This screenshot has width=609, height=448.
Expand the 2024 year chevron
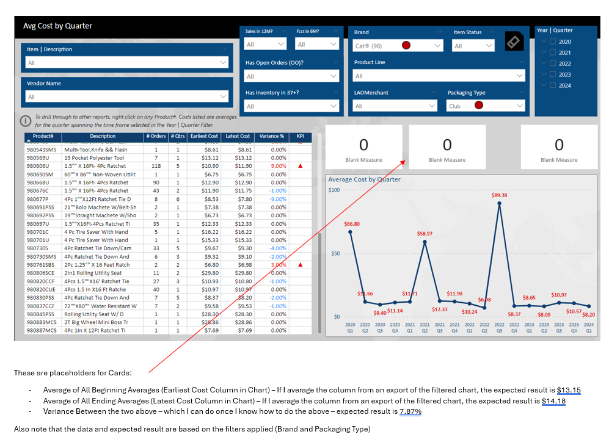click(544, 85)
